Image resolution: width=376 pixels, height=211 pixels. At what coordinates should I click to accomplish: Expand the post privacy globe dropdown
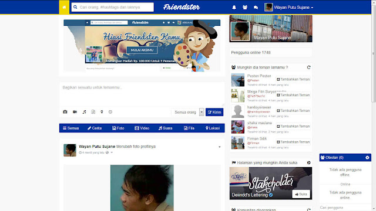pos(109,152)
